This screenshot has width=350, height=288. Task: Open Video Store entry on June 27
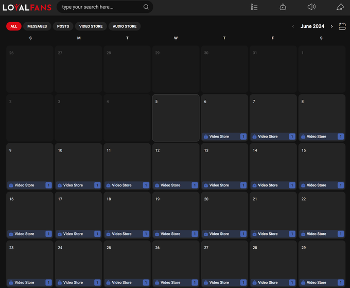click(224, 283)
